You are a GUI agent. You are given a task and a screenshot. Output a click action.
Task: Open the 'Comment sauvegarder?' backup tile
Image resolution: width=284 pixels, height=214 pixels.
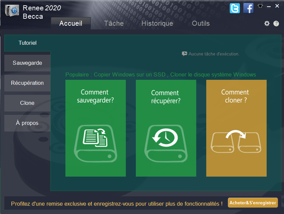click(x=95, y=128)
